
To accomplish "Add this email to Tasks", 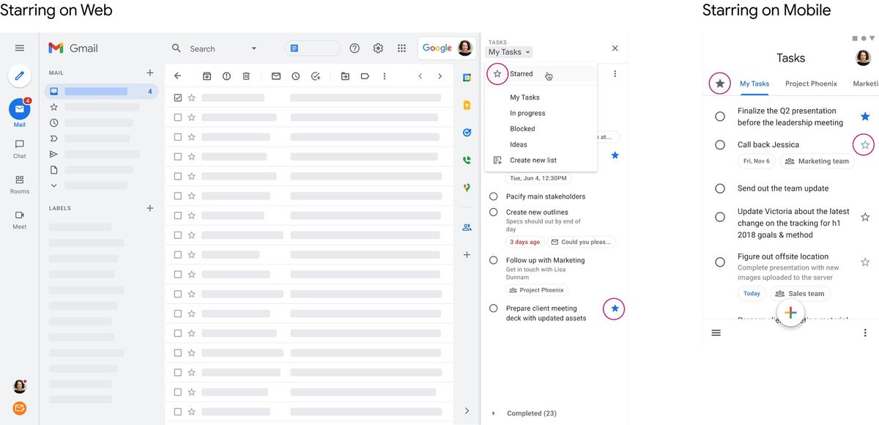I will [x=316, y=75].
